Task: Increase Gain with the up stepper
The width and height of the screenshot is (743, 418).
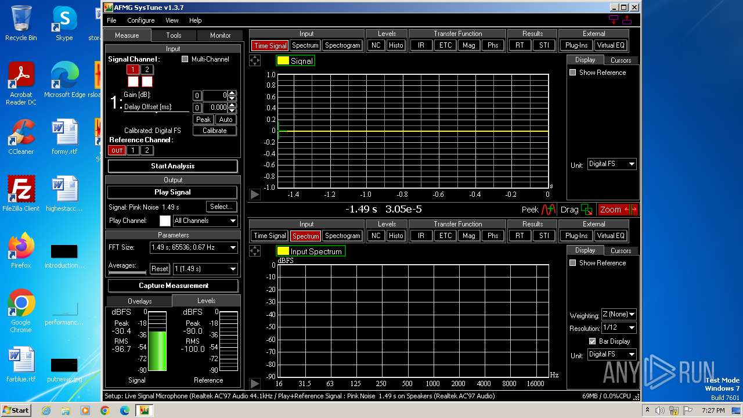Action: pos(232,93)
